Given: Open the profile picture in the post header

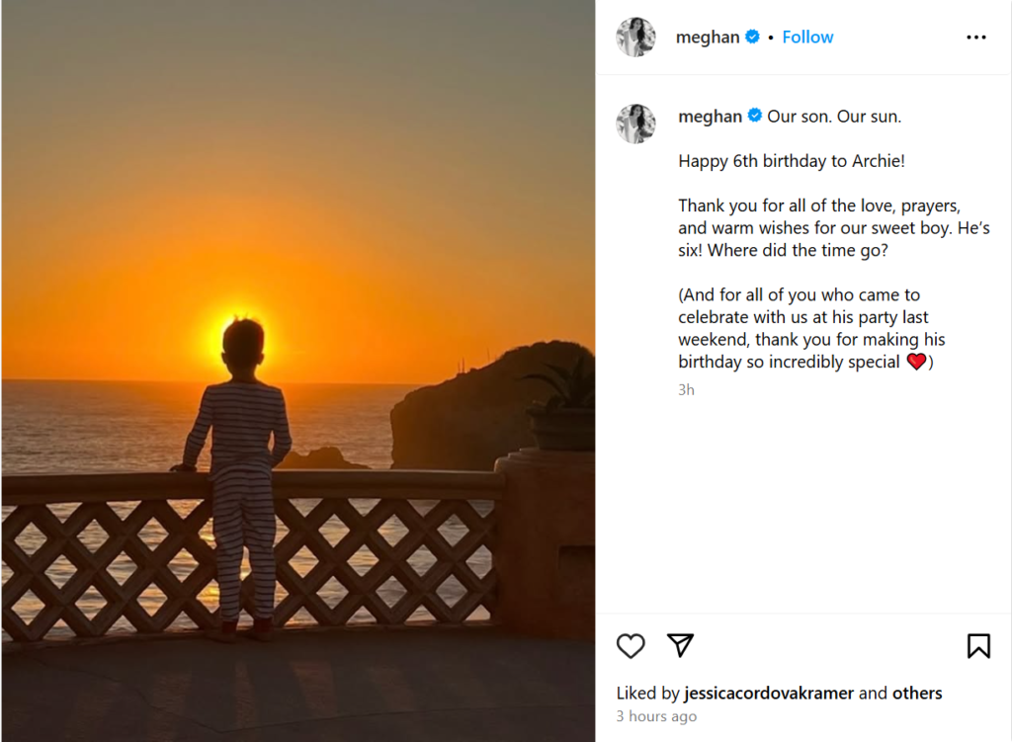Looking at the screenshot, I should pyautogui.click(x=635, y=38).
